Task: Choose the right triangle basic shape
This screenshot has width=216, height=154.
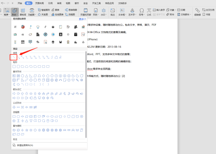Action: [x=31, y=76]
